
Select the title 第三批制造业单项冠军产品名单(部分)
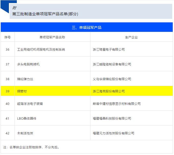[45, 14]
